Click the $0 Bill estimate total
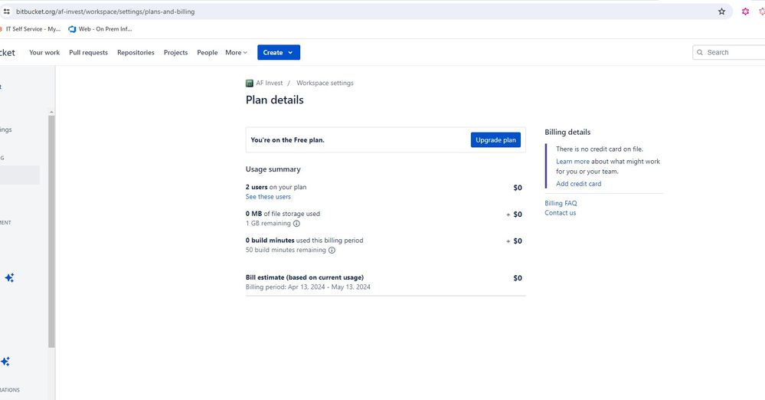 (518, 278)
